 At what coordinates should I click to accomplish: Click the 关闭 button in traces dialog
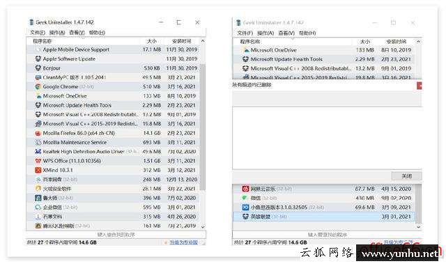(406, 176)
